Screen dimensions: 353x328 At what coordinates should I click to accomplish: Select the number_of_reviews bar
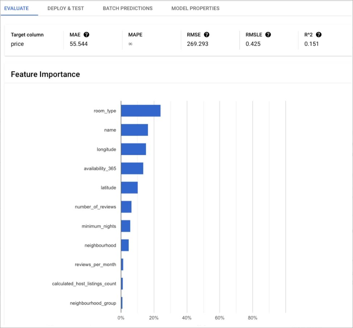126,207
